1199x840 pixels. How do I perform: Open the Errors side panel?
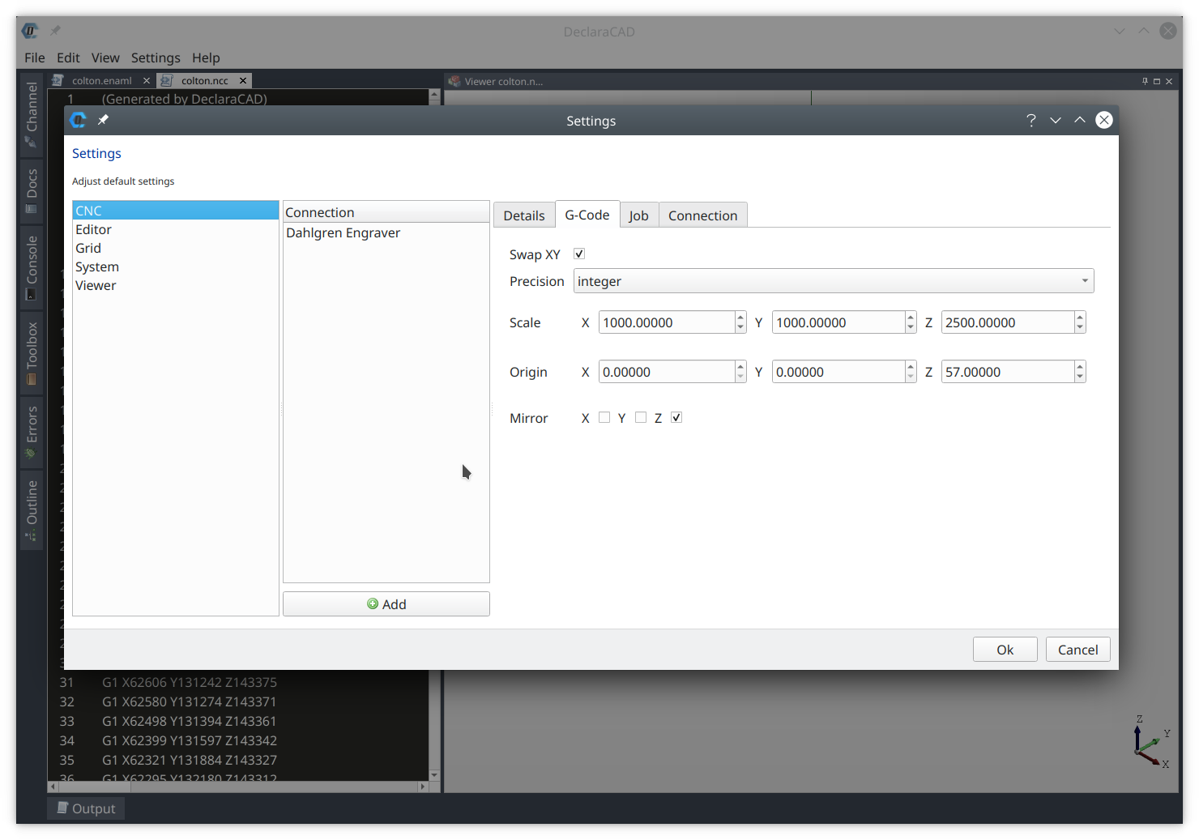(x=32, y=433)
